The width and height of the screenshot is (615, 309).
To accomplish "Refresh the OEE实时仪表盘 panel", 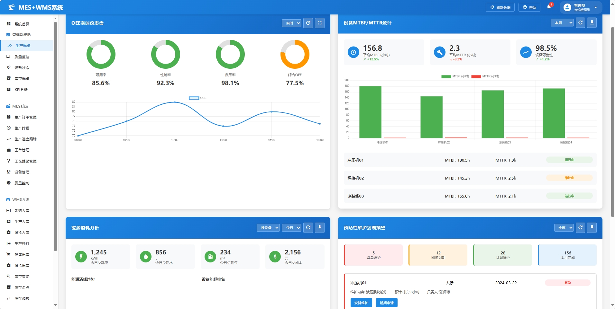I will 308,23.
